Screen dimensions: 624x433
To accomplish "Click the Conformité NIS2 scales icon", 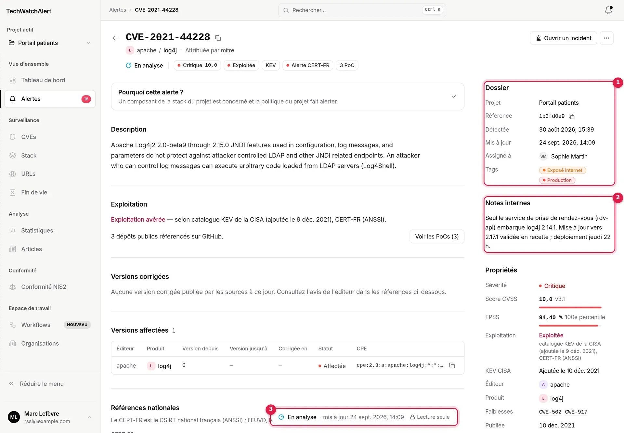I will pyautogui.click(x=13, y=287).
